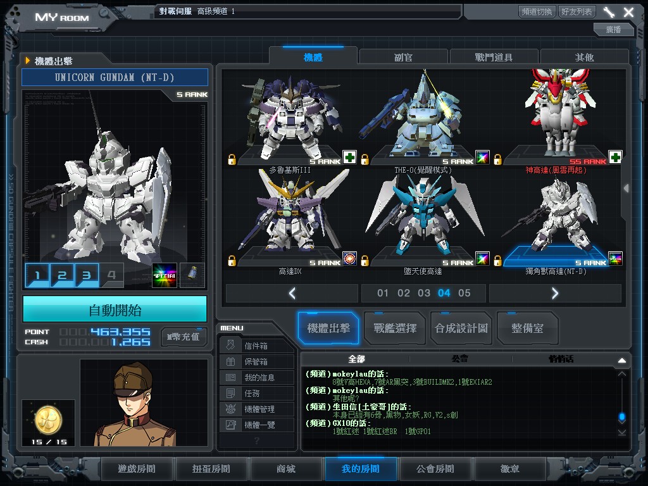Select unit slot 1
The height and width of the screenshot is (486, 648).
coord(37,275)
